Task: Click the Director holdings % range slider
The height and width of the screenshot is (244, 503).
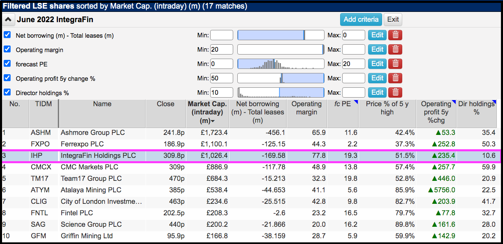Action: tap(281, 93)
